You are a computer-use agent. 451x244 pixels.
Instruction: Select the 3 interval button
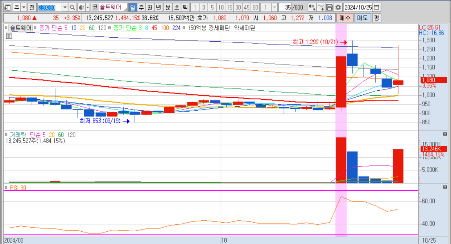click(x=203, y=7)
